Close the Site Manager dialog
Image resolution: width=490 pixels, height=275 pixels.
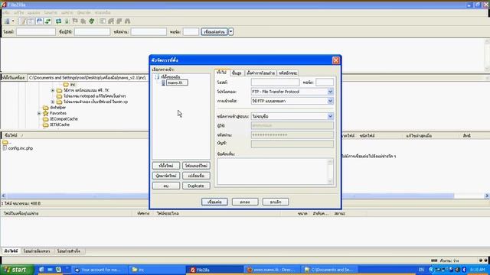(335, 60)
